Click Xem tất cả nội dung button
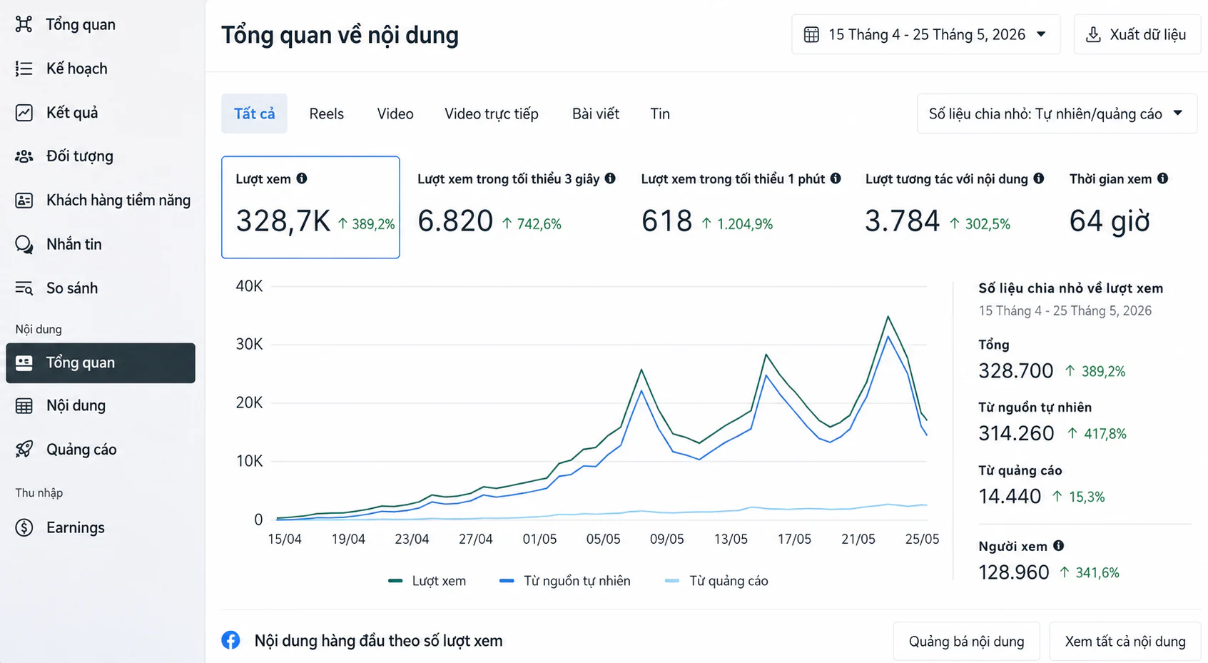 [1125, 642]
